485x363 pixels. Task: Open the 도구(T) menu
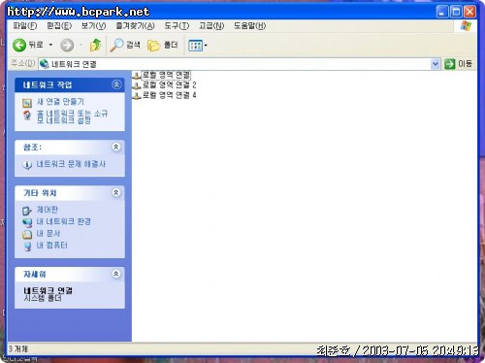pyautogui.click(x=177, y=25)
